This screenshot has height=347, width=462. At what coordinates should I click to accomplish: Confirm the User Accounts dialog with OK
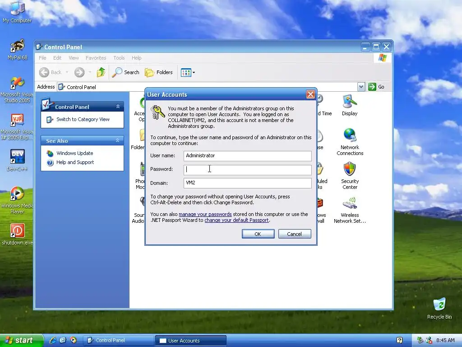258,234
